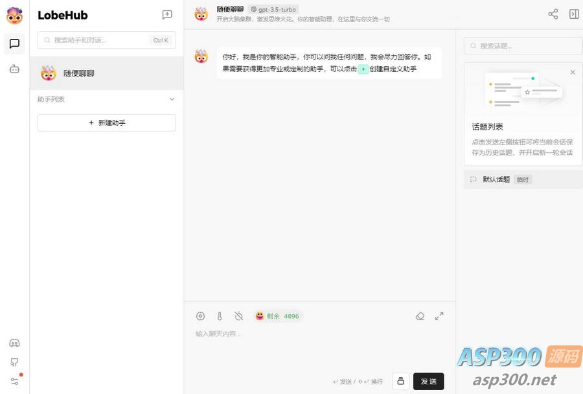This screenshot has width=583, height=394.
Task: Focus the topic search field
Action: tap(523, 46)
